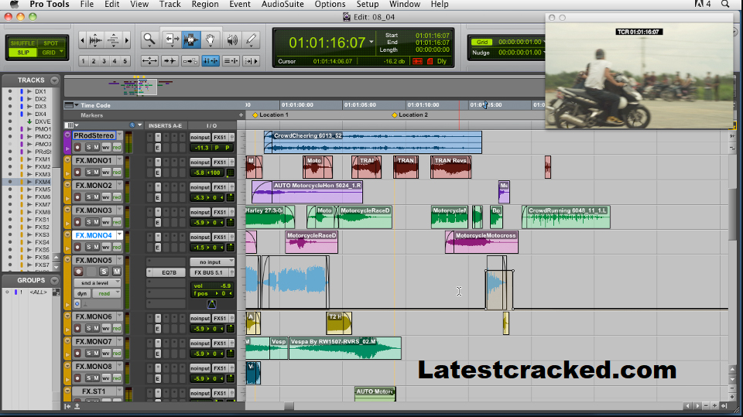Toggle Link Track and Edit Selection
The width and height of the screenshot is (743, 417).
click(x=231, y=60)
